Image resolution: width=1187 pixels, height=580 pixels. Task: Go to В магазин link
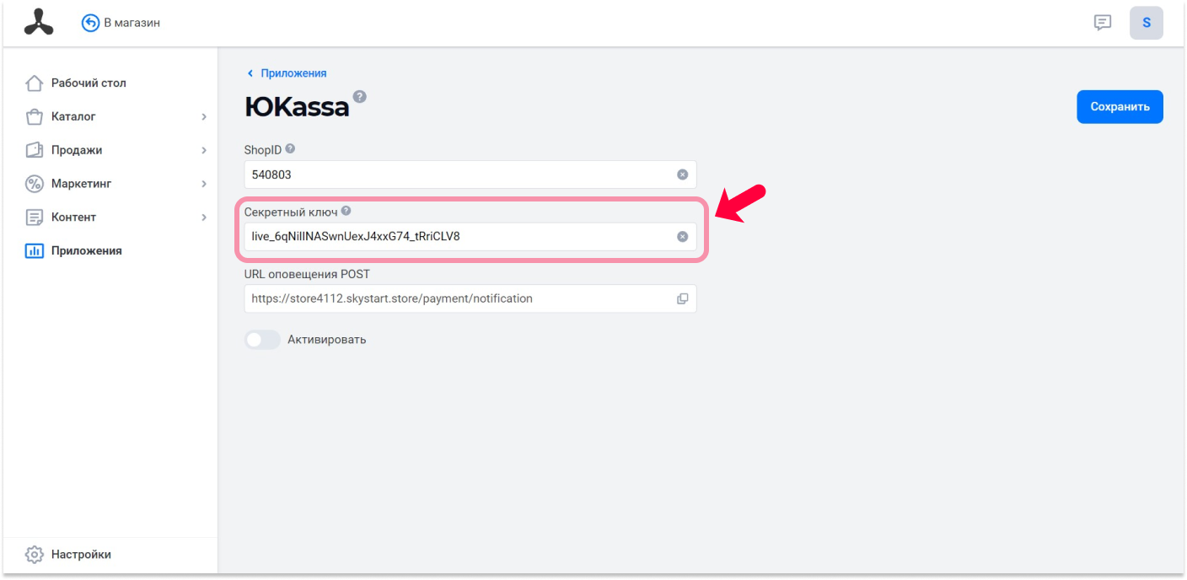132,23
